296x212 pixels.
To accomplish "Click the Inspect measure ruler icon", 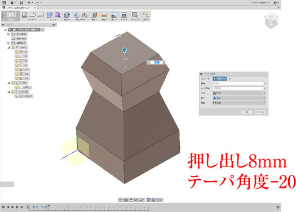I will click(104, 15).
